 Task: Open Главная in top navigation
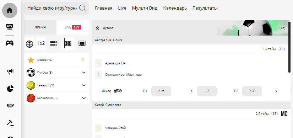click(x=103, y=8)
